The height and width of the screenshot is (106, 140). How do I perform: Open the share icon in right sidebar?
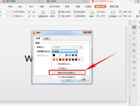point(134,68)
